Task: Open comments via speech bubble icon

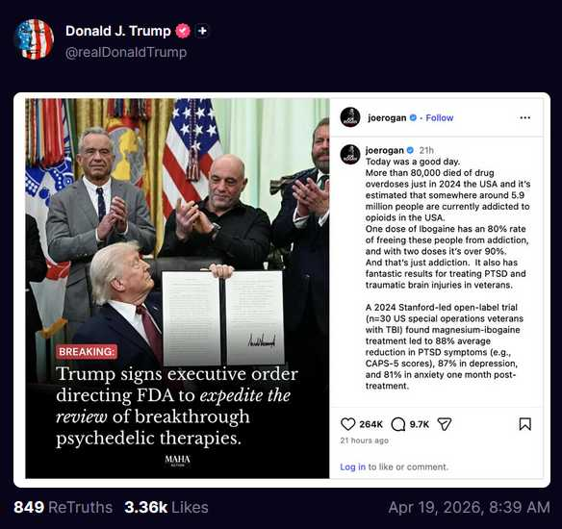Action: click(x=398, y=424)
